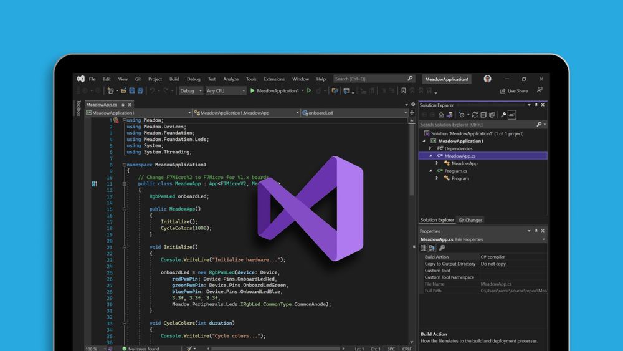Click Collapse All icon in Solution Explorer

pyautogui.click(x=483, y=115)
